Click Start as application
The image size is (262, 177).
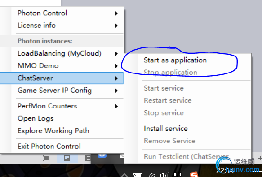188,60
